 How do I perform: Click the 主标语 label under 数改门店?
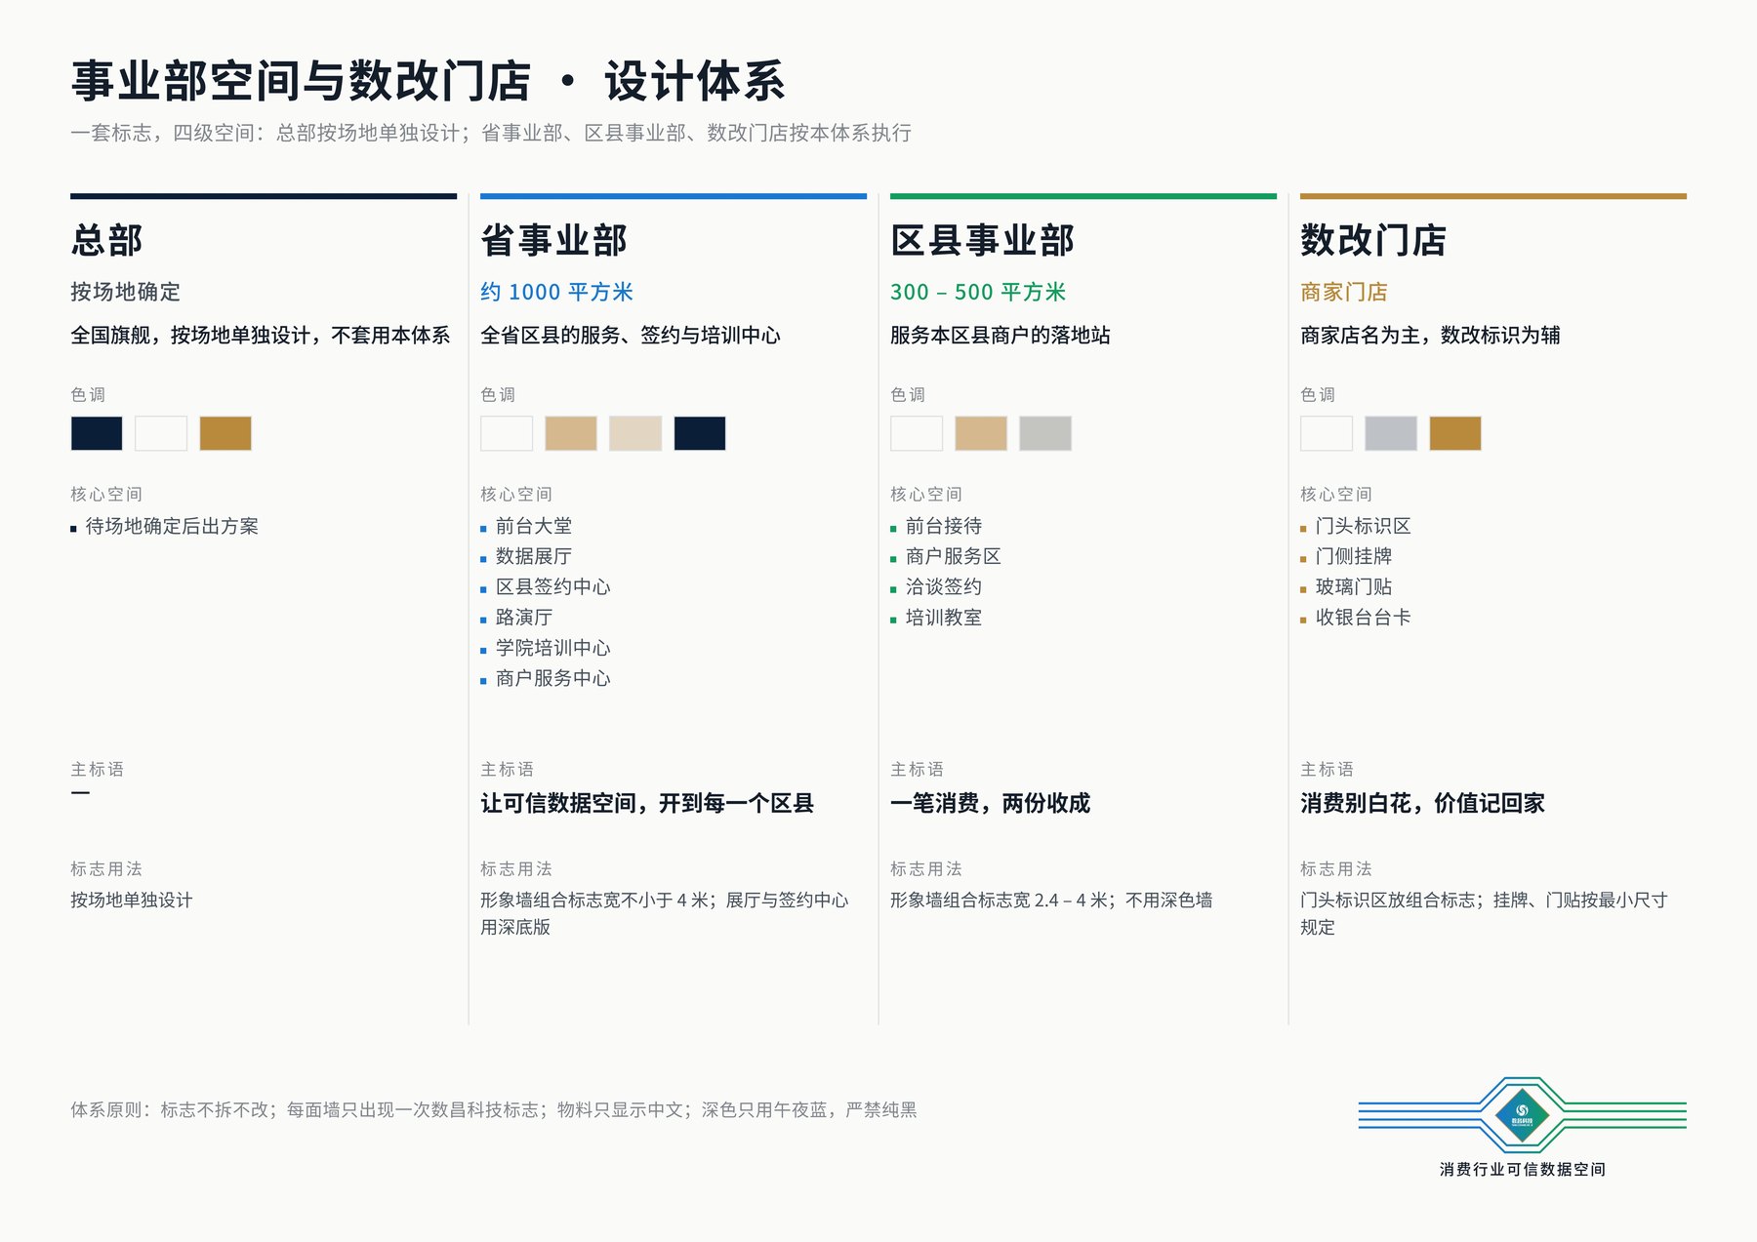[1328, 769]
